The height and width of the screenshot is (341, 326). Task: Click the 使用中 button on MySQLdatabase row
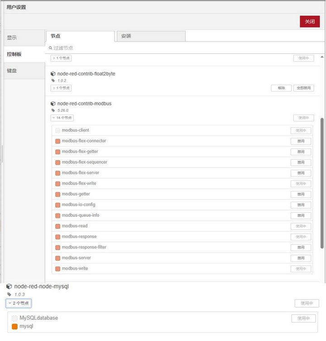click(x=303, y=318)
